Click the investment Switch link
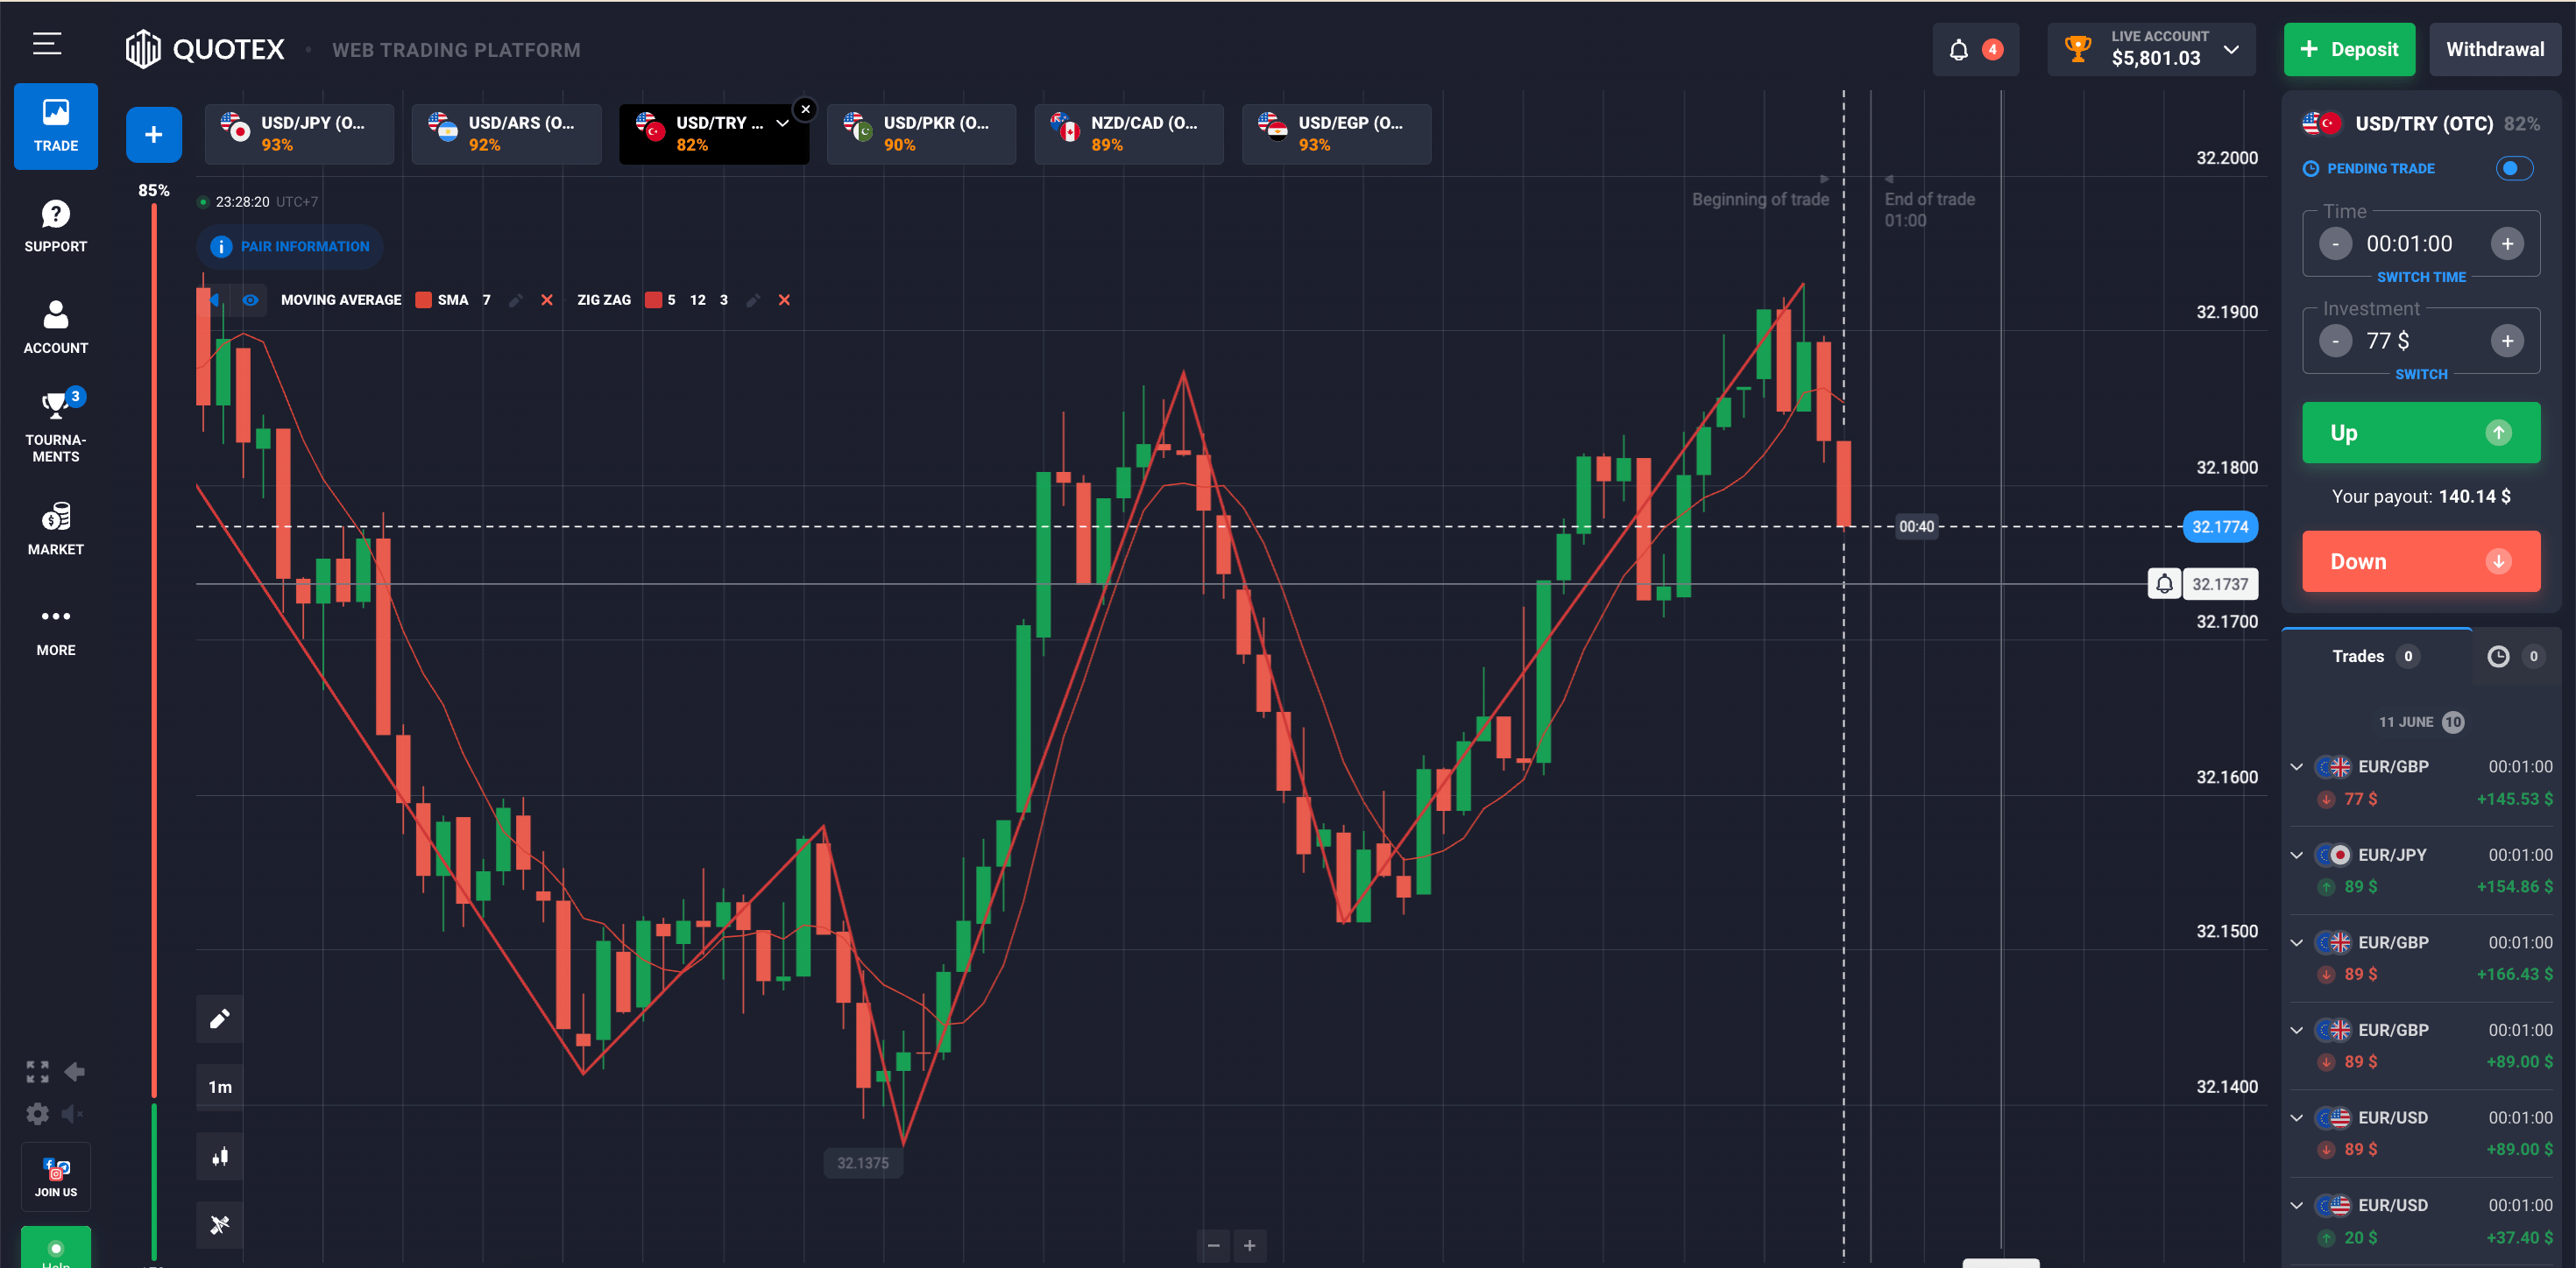2576x1268 pixels. point(2420,374)
